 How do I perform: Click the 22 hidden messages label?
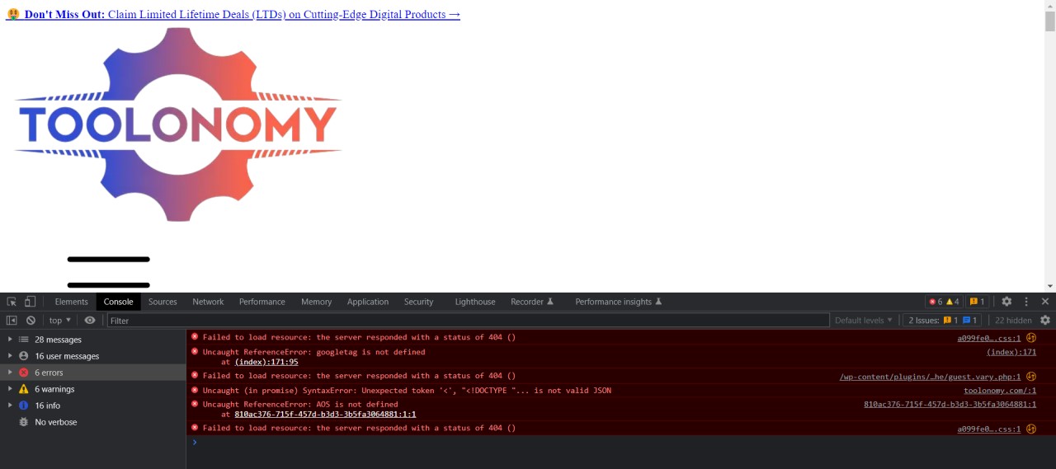(x=1013, y=320)
